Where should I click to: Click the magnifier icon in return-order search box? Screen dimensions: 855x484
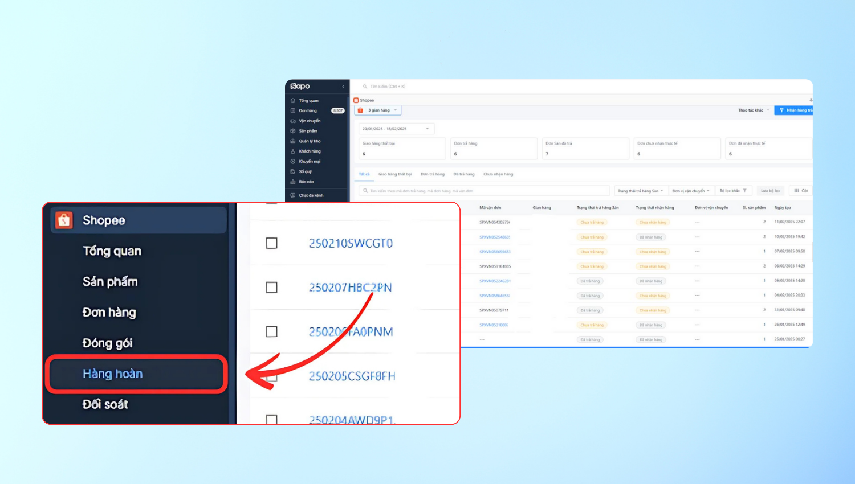[x=365, y=191]
